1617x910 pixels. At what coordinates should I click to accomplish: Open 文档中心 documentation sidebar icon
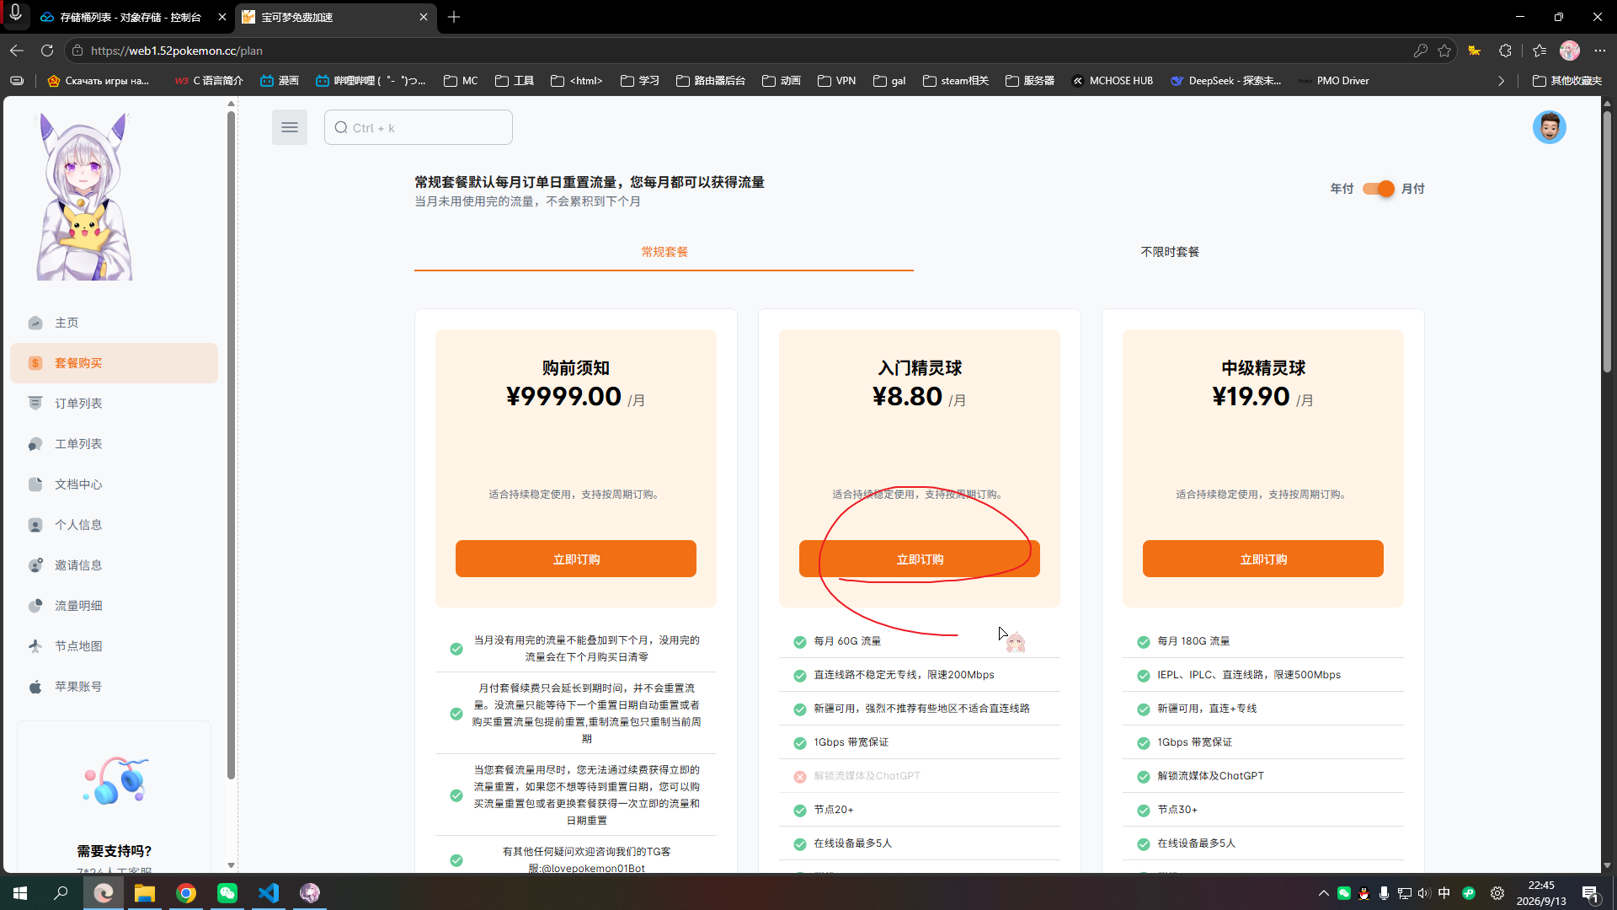click(x=35, y=484)
